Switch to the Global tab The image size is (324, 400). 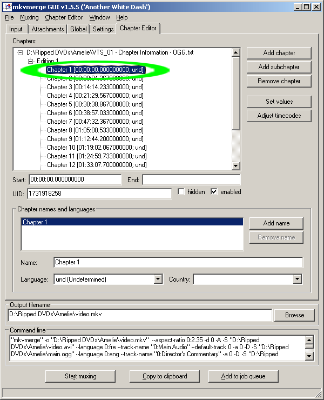pos(78,29)
